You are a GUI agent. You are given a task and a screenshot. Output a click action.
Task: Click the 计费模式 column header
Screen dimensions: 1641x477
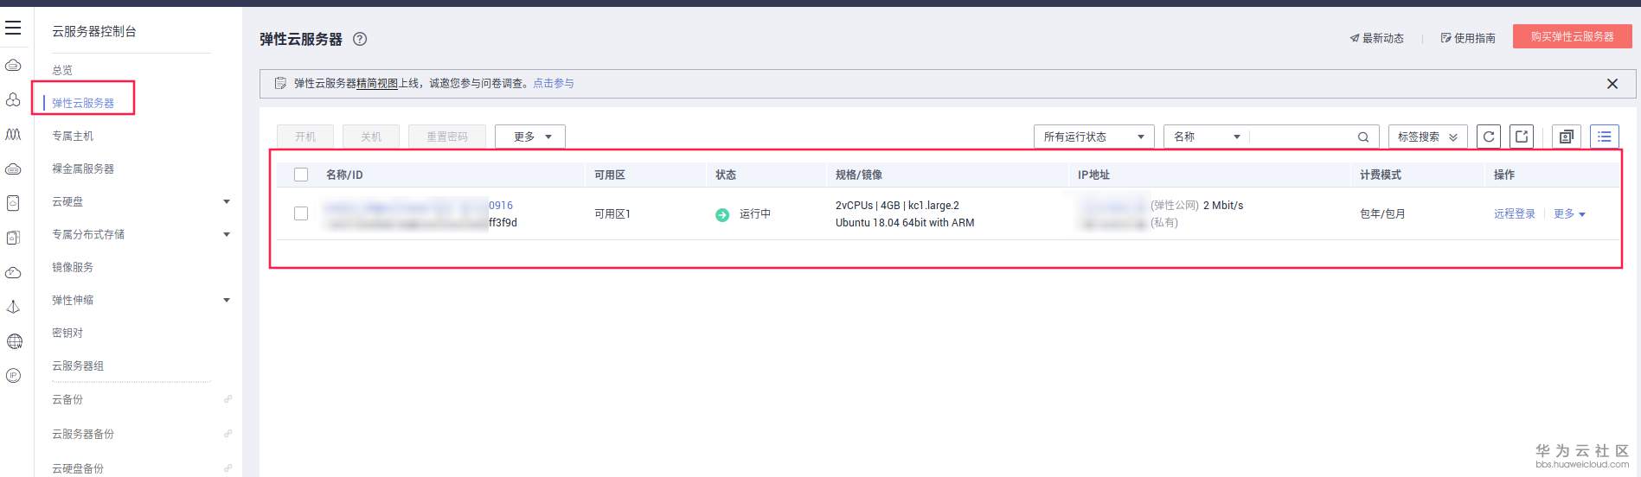coord(1381,175)
